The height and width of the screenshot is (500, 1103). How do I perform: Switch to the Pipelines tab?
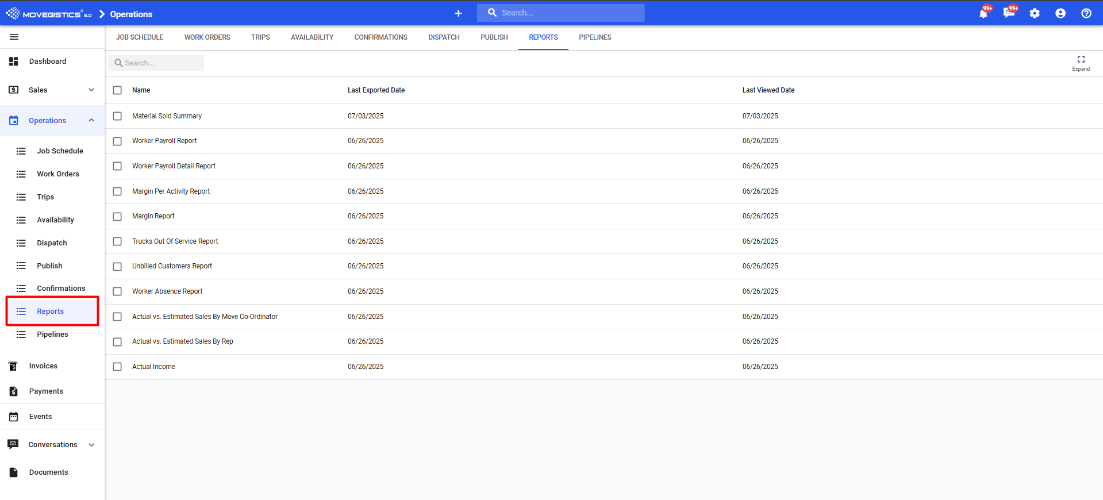(x=595, y=37)
